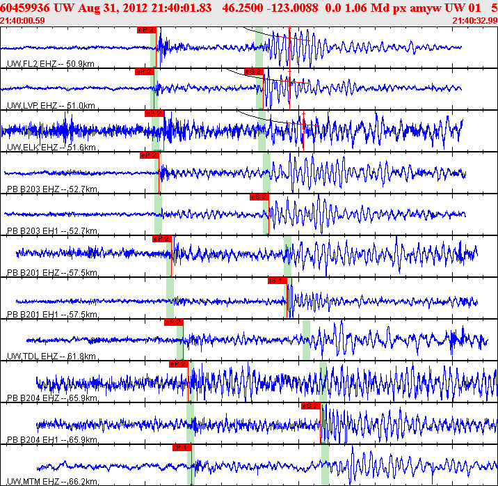Select the iS 1 pick flag on PB B201 EH1

pos(278,281)
